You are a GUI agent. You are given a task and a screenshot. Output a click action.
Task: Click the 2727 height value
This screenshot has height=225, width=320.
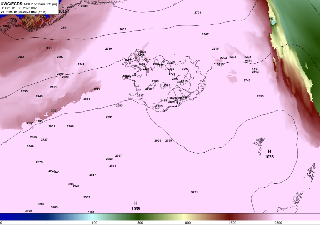pyautogui.click(x=44, y=140)
